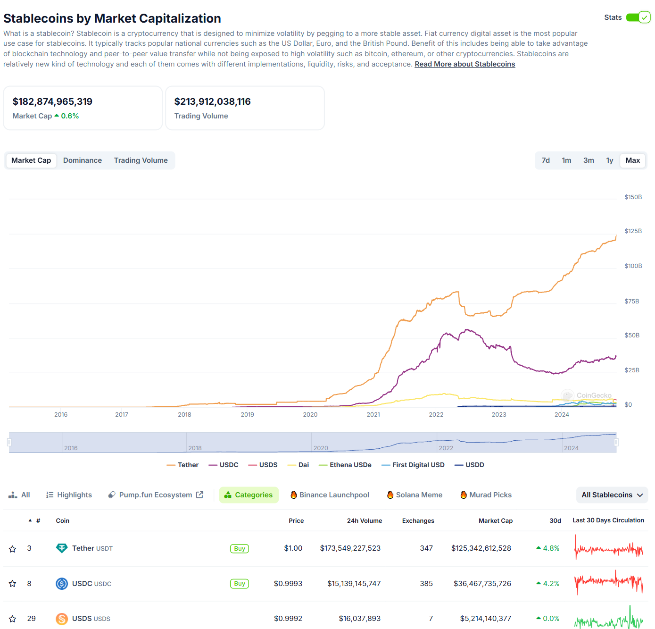Favorite USDC with the star icon

tap(13, 584)
